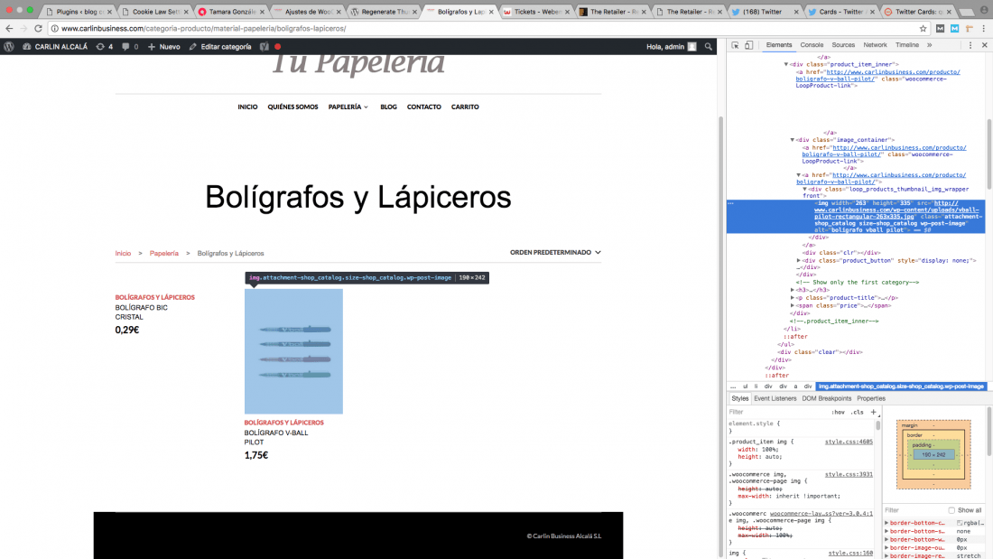This screenshot has width=993, height=559.
Task: Click the plus icon to add new style rule
Action: [873, 412]
